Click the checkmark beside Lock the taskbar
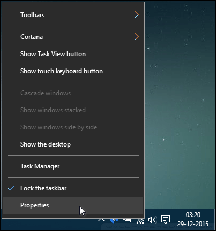 [x=11, y=188]
